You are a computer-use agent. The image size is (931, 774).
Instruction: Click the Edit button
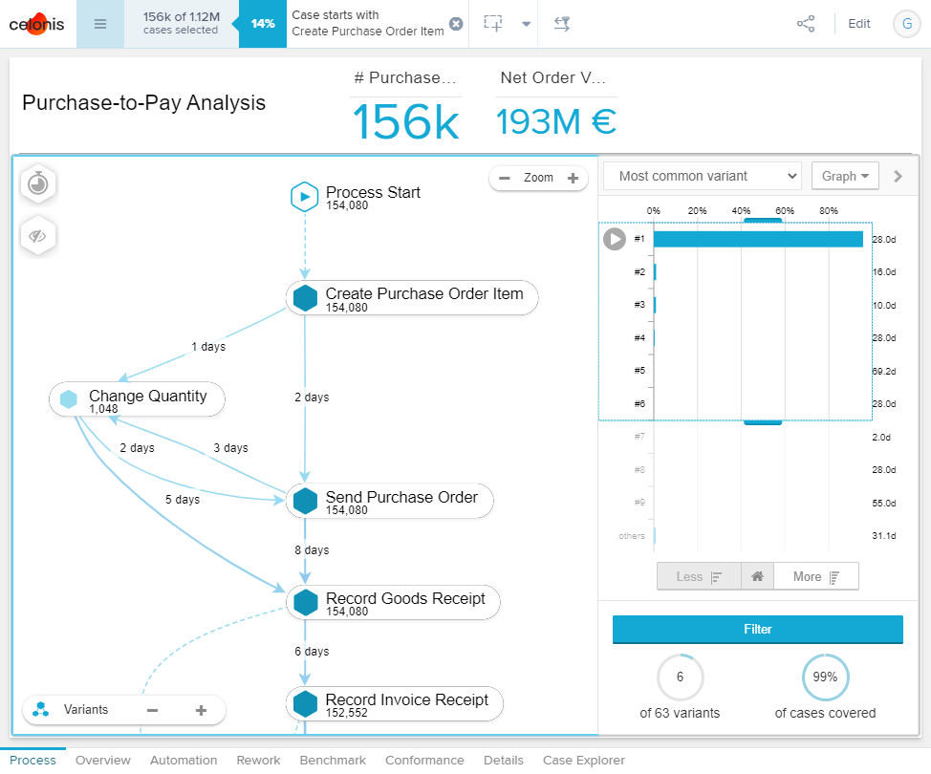tap(858, 24)
